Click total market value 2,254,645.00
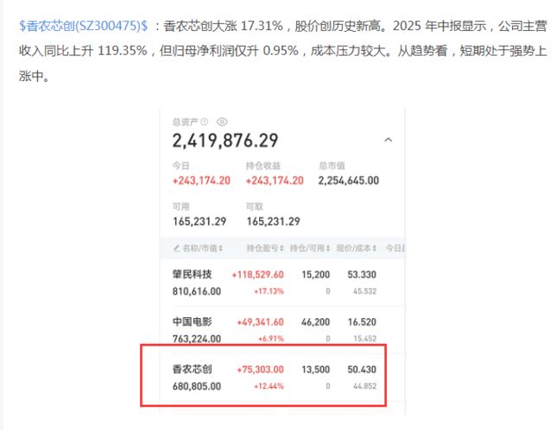Image resolution: width=557 pixels, height=431 pixels. coord(349,181)
